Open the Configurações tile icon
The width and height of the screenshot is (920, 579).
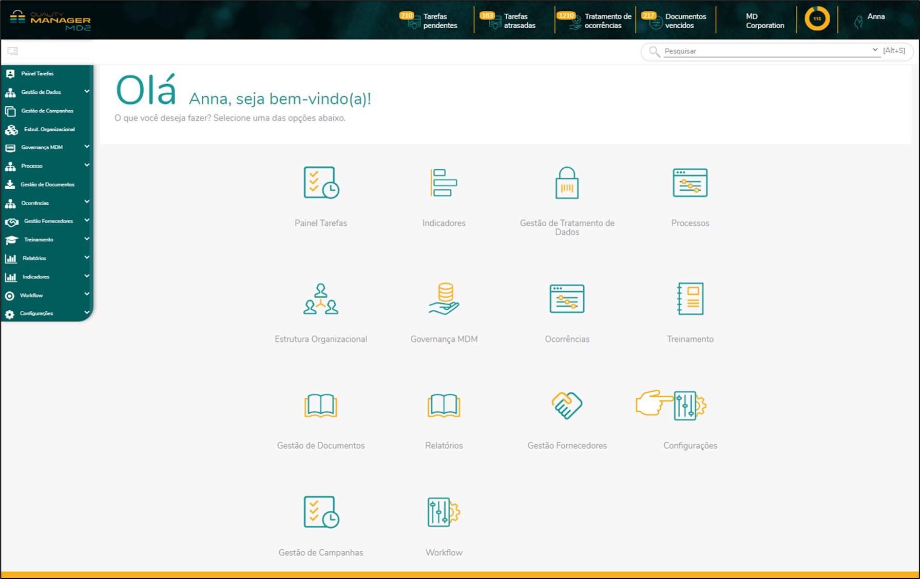pos(689,406)
